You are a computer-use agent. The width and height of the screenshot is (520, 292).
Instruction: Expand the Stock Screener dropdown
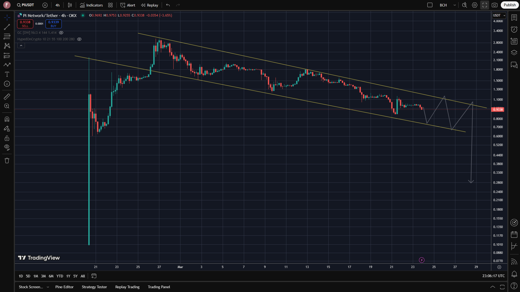click(48, 287)
